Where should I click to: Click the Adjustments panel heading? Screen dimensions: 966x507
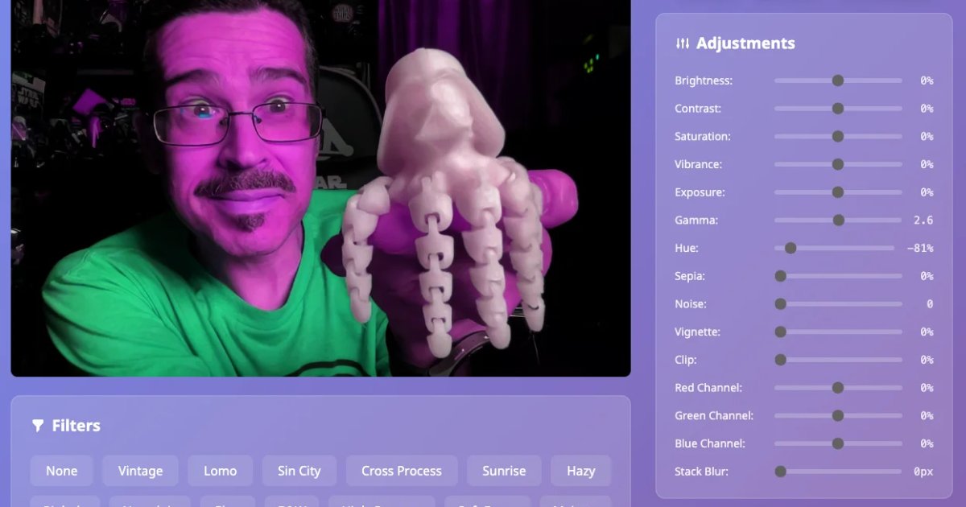(x=745, y=43)
